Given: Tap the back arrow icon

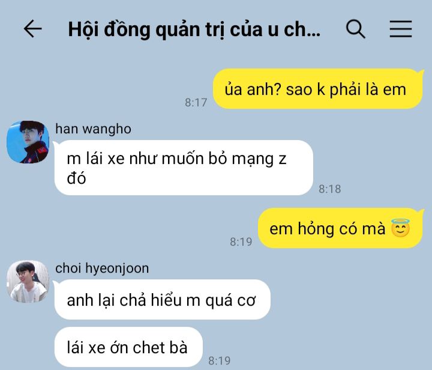Looking at the screenshot, I should coord(33,28).
